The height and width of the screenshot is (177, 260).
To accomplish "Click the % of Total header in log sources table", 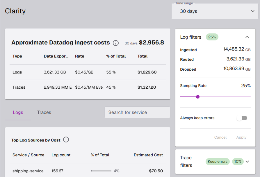I will pos(100,155).
